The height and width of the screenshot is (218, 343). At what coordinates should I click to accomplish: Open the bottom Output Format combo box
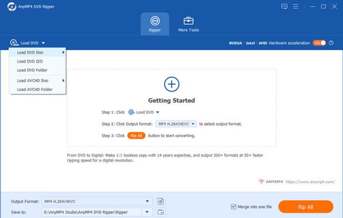point(97,201)
